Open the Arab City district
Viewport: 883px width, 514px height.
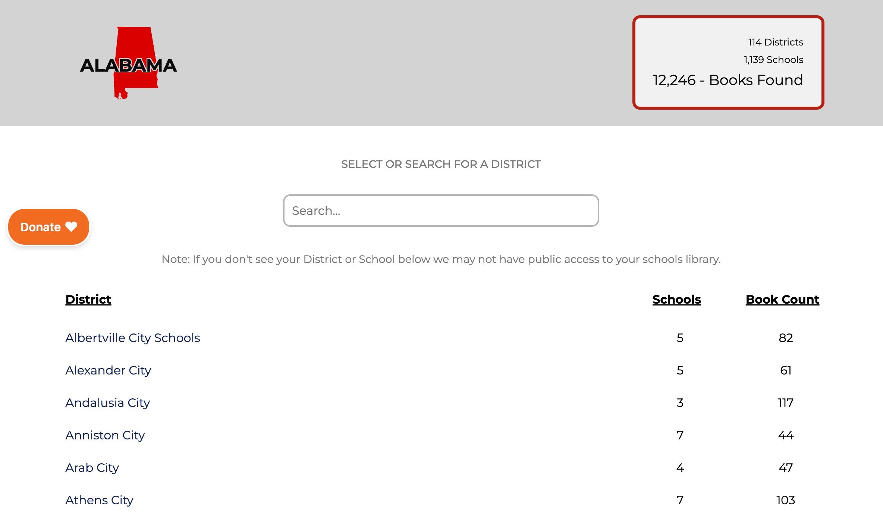click(92, 468)
